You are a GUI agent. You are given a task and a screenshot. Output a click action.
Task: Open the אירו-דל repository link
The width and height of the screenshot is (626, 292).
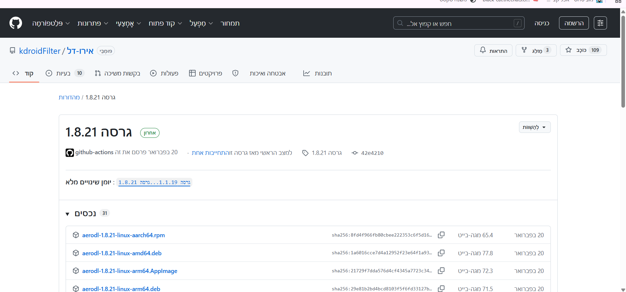click(80, 51)
